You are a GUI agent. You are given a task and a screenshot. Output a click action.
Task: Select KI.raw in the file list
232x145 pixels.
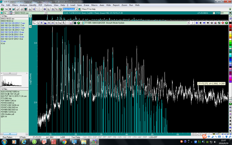3,41
